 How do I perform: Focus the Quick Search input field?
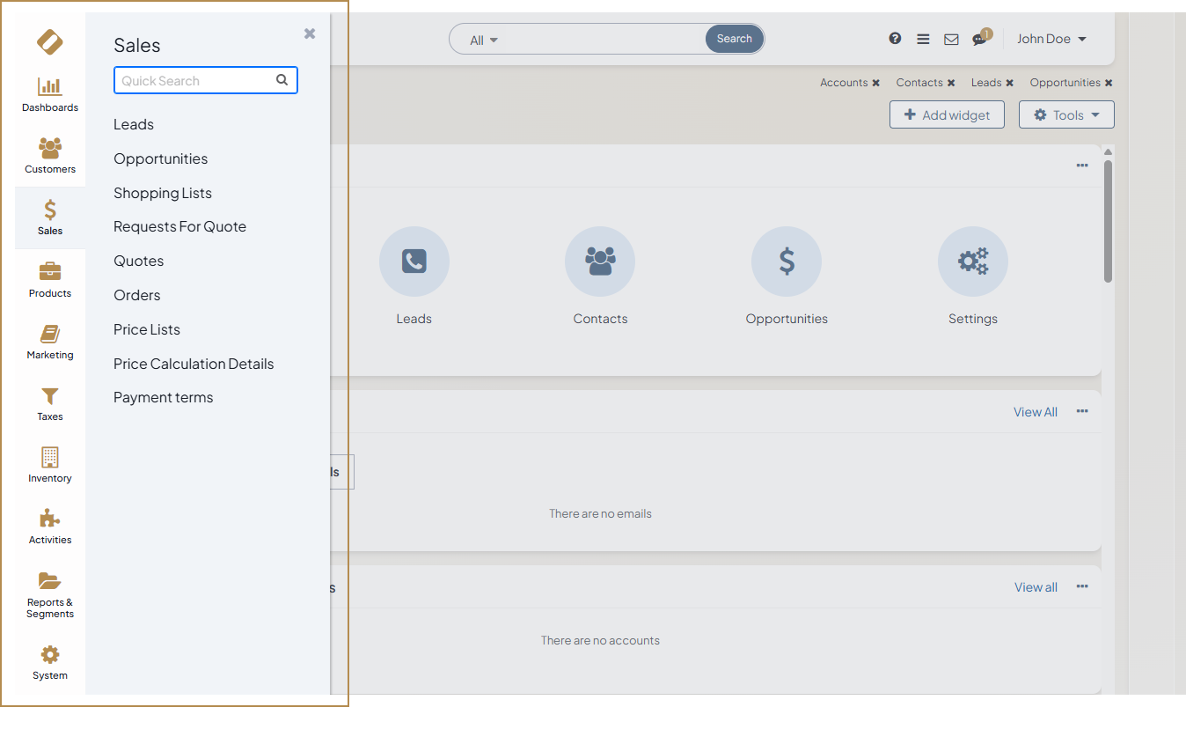point(206,80)
